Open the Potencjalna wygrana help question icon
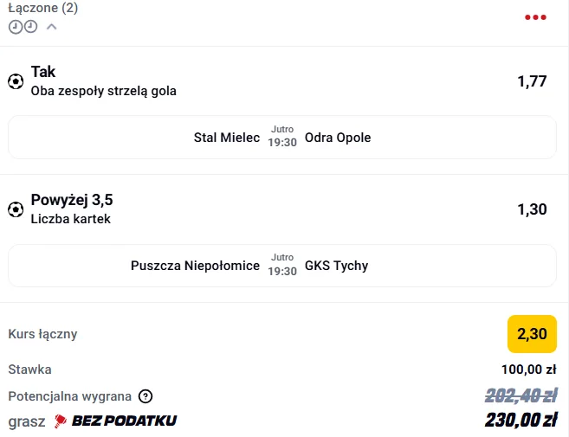 coord(145,396)
